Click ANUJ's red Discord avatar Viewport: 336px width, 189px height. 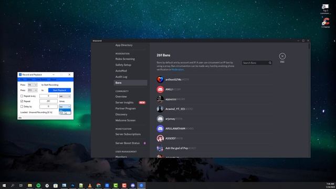click(160, 89)
